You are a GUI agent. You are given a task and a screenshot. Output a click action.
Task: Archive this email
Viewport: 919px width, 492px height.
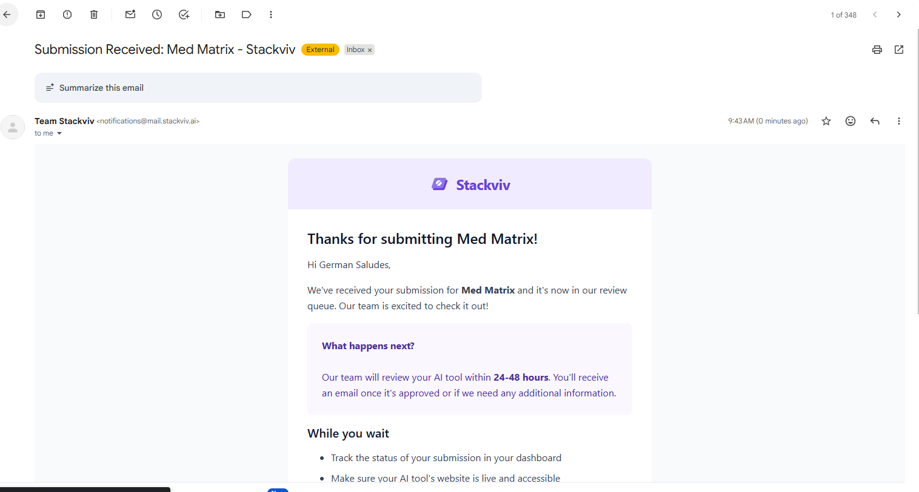(x=41, y=15)
